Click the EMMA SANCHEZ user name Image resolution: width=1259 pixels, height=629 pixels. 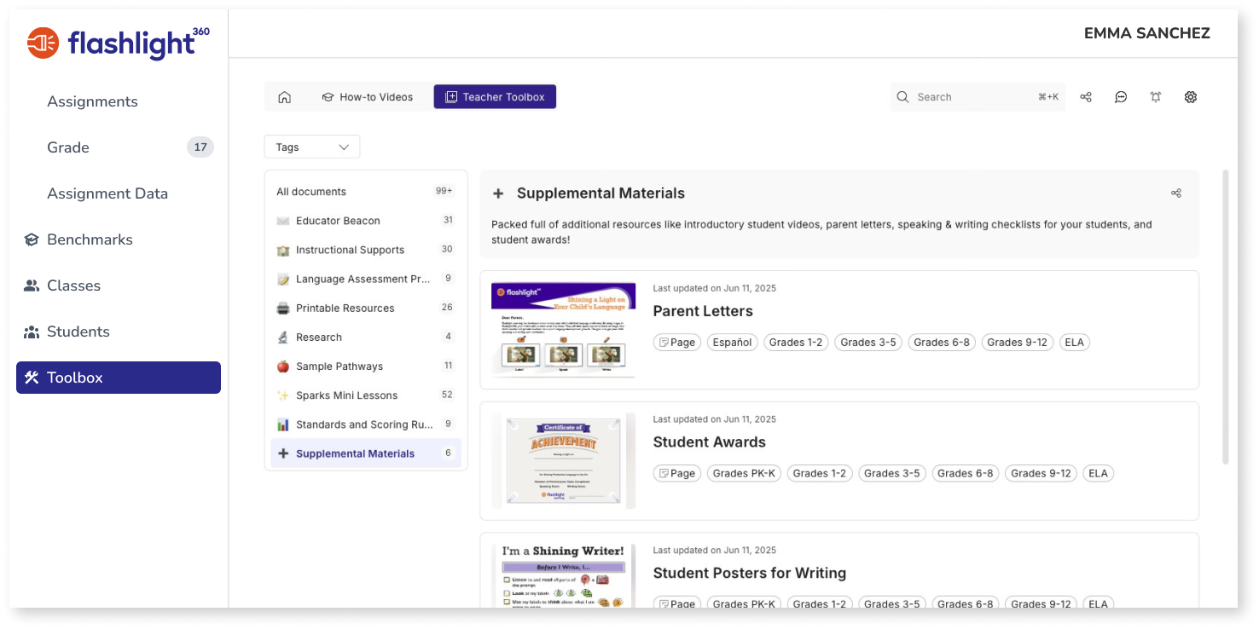pyautogui.click(x=1147, y=33)
